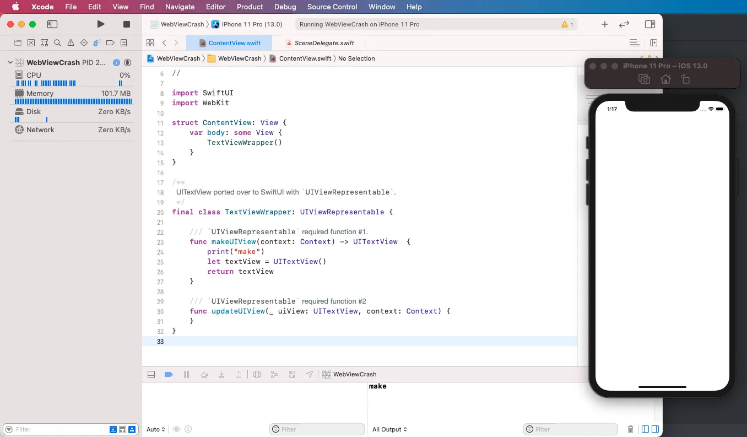Click WebViewCrash process in debug bar

click(350, 374)
